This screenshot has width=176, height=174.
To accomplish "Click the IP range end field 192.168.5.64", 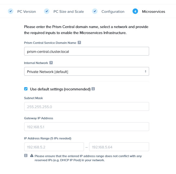I will (119, 147).
